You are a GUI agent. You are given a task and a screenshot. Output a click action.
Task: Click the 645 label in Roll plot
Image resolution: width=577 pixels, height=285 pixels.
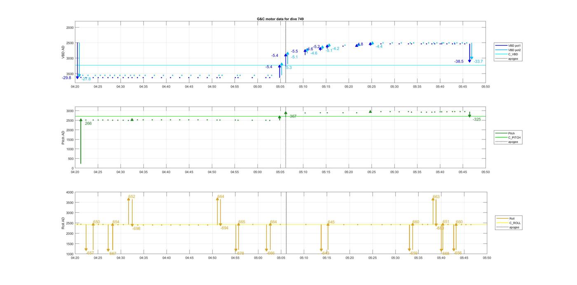click(x=331, y=222)
